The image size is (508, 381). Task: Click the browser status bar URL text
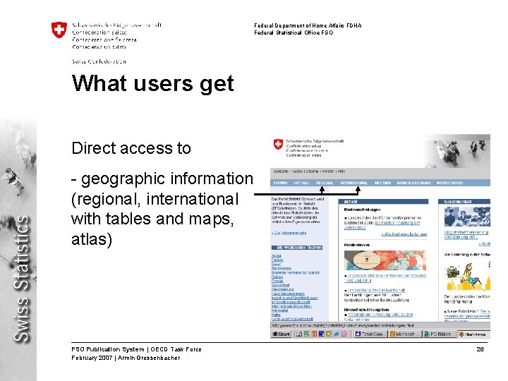pyautogui.click(x=342, y=325)
